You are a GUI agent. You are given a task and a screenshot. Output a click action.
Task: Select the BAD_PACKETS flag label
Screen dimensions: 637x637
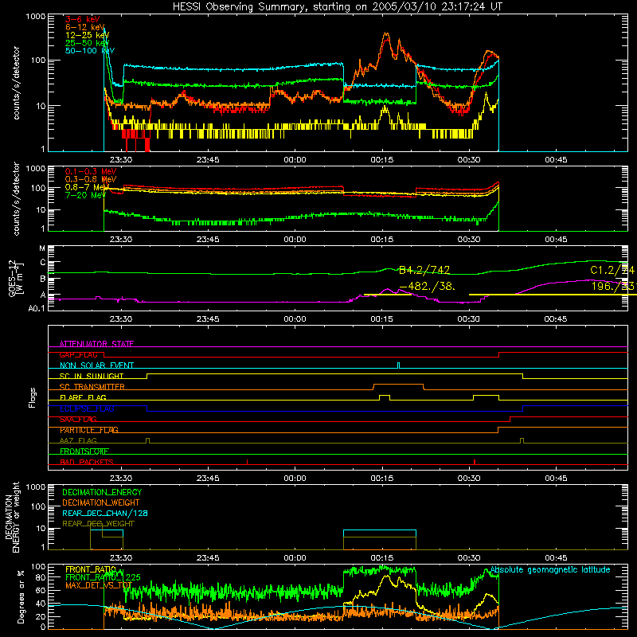[x=87, y=462]
